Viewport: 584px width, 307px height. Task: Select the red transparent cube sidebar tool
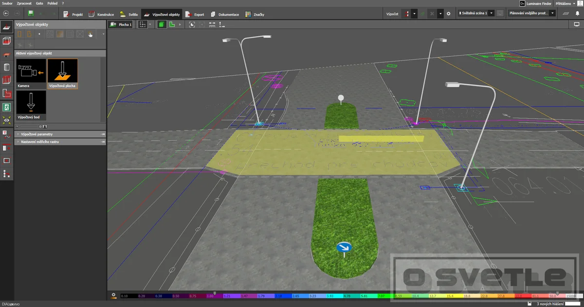[x=7, y=80]
